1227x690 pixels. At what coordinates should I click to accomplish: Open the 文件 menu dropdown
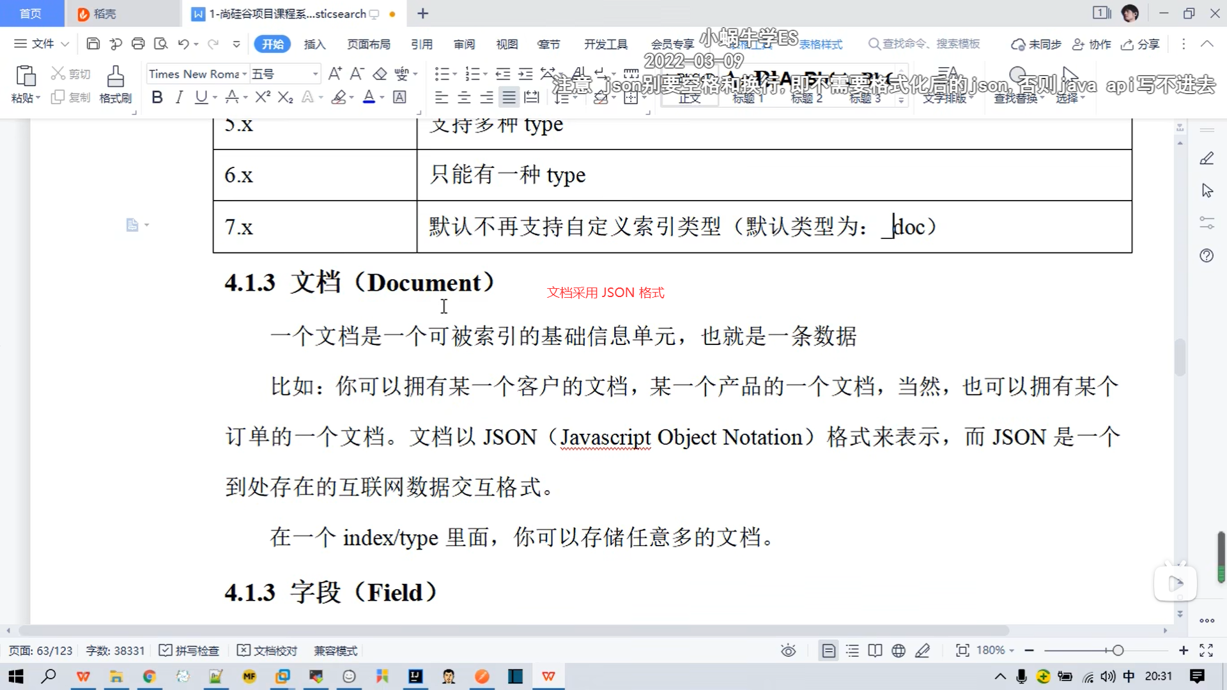[x=42, y=44]
